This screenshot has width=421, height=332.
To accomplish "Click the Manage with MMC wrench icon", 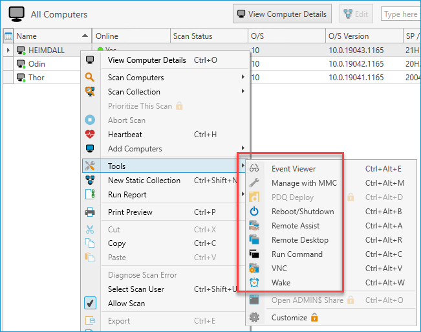I will 254,183.
